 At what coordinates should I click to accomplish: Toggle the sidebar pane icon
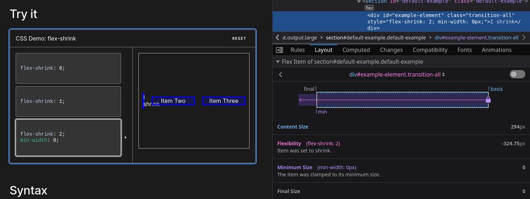(x=279, y=50)
